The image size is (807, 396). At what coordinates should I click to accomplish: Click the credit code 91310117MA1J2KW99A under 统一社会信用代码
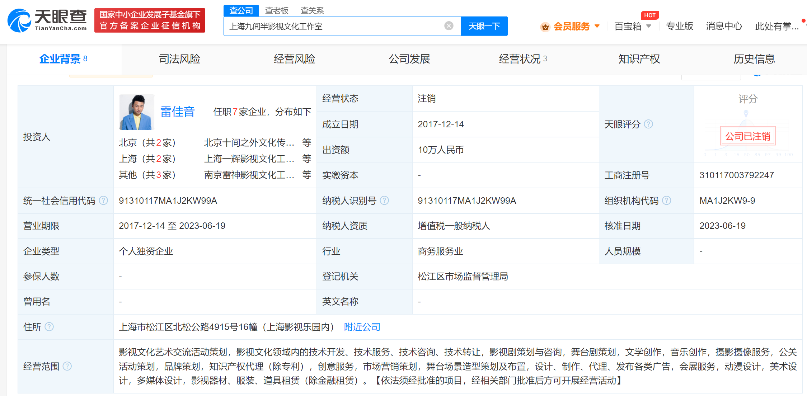(168, 201)
